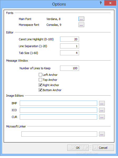Viewport: 118px width, 158px height.
Task: Click Caret Line Highlight input field
Action: tap(70, 39)
